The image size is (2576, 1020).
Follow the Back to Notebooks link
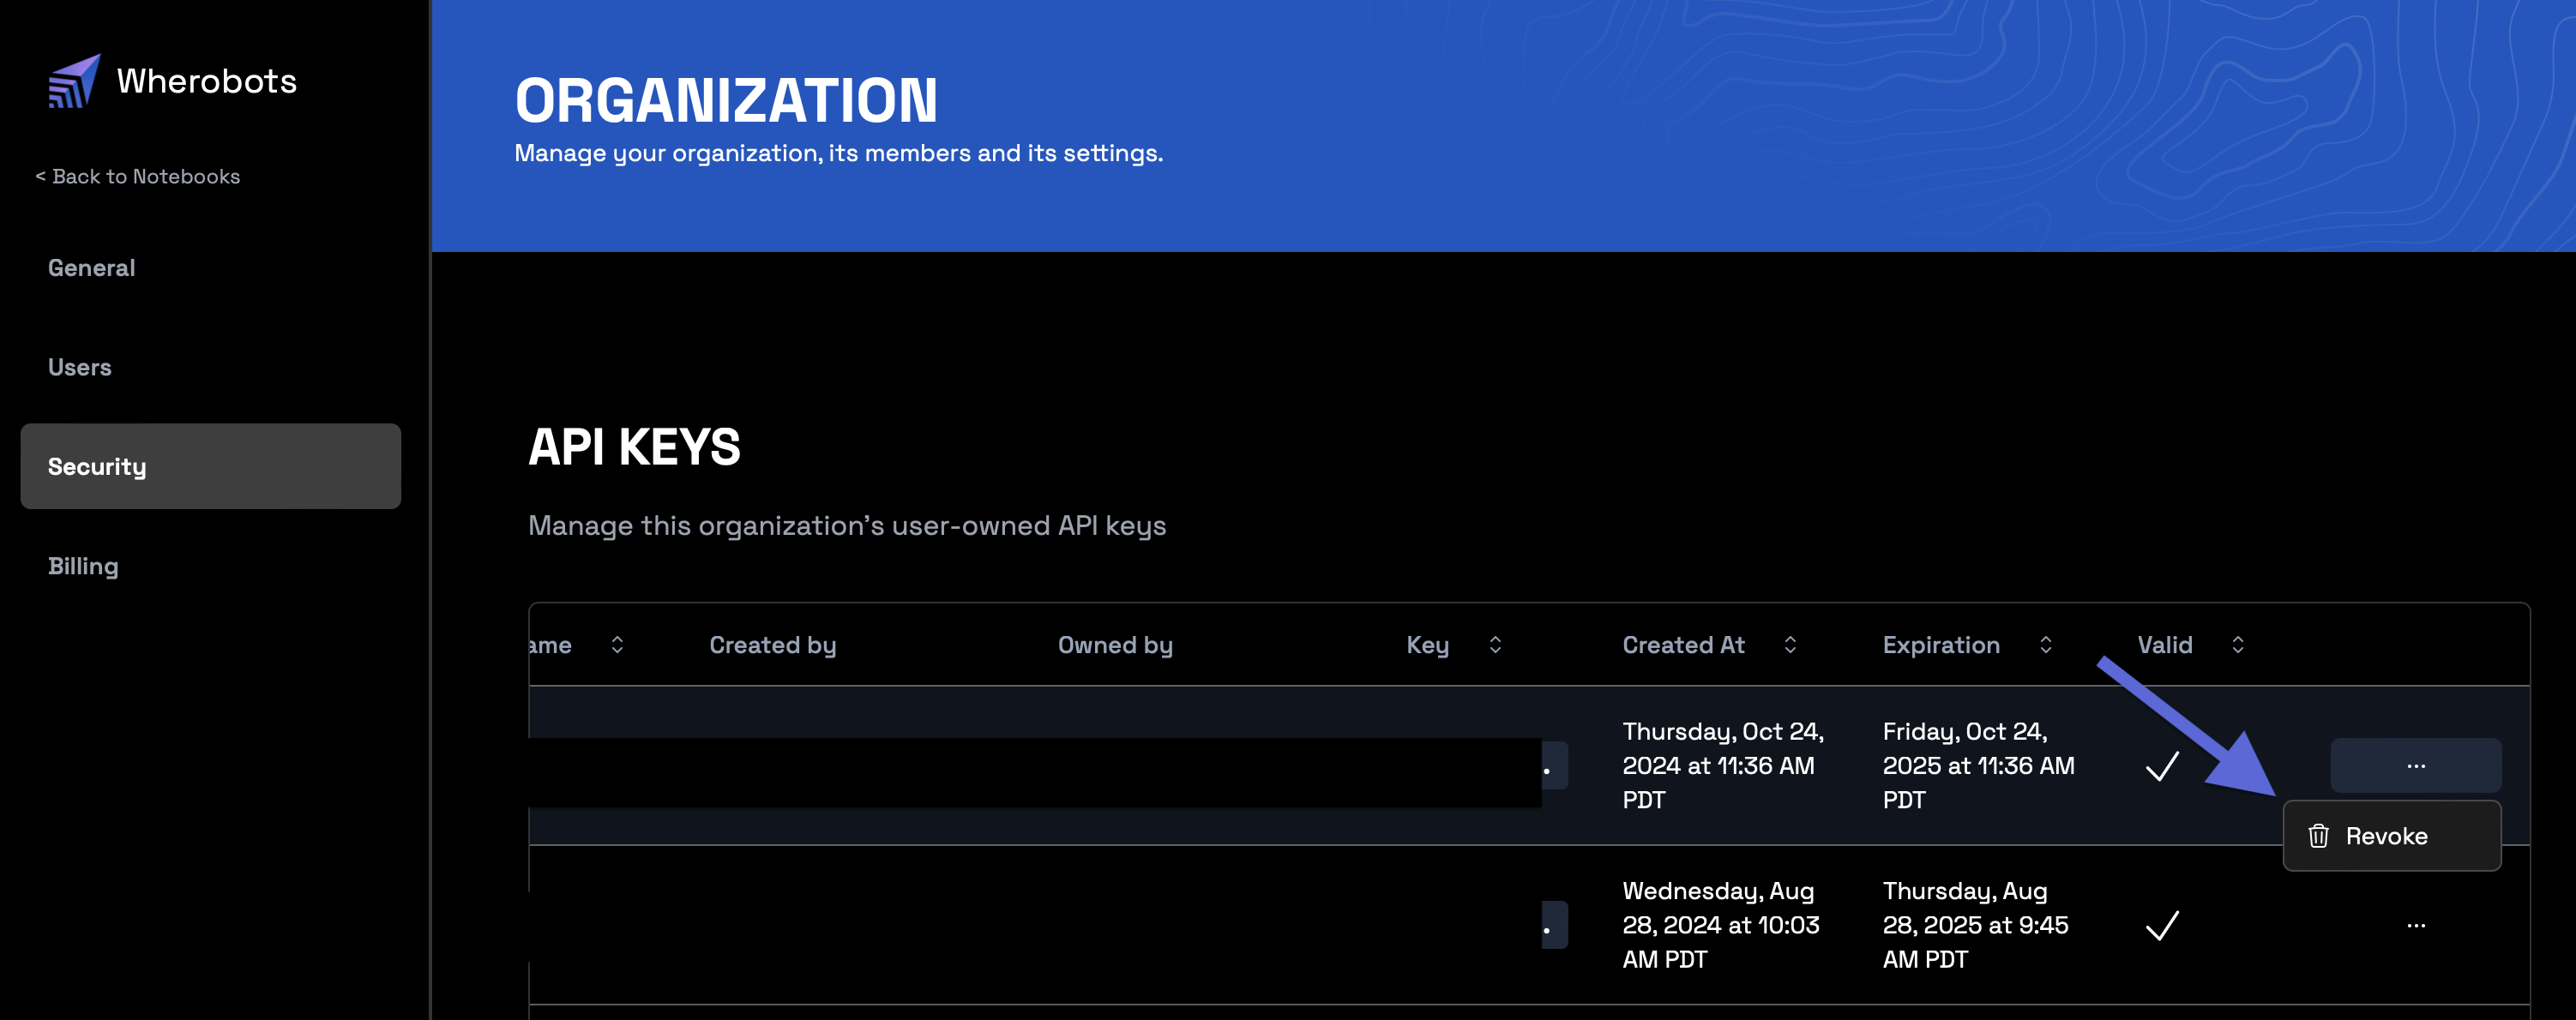(138, 177)
